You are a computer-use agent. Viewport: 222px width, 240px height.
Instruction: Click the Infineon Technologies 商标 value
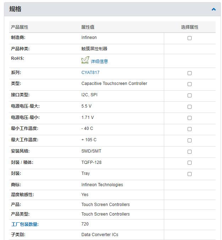coord(102,185)
